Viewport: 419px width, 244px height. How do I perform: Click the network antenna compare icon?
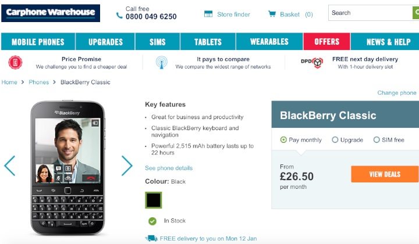[x=161, y=63]
